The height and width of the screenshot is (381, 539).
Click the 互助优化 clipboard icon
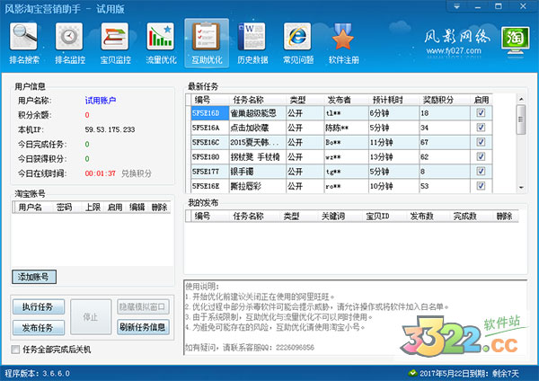[x=206, y=37]
